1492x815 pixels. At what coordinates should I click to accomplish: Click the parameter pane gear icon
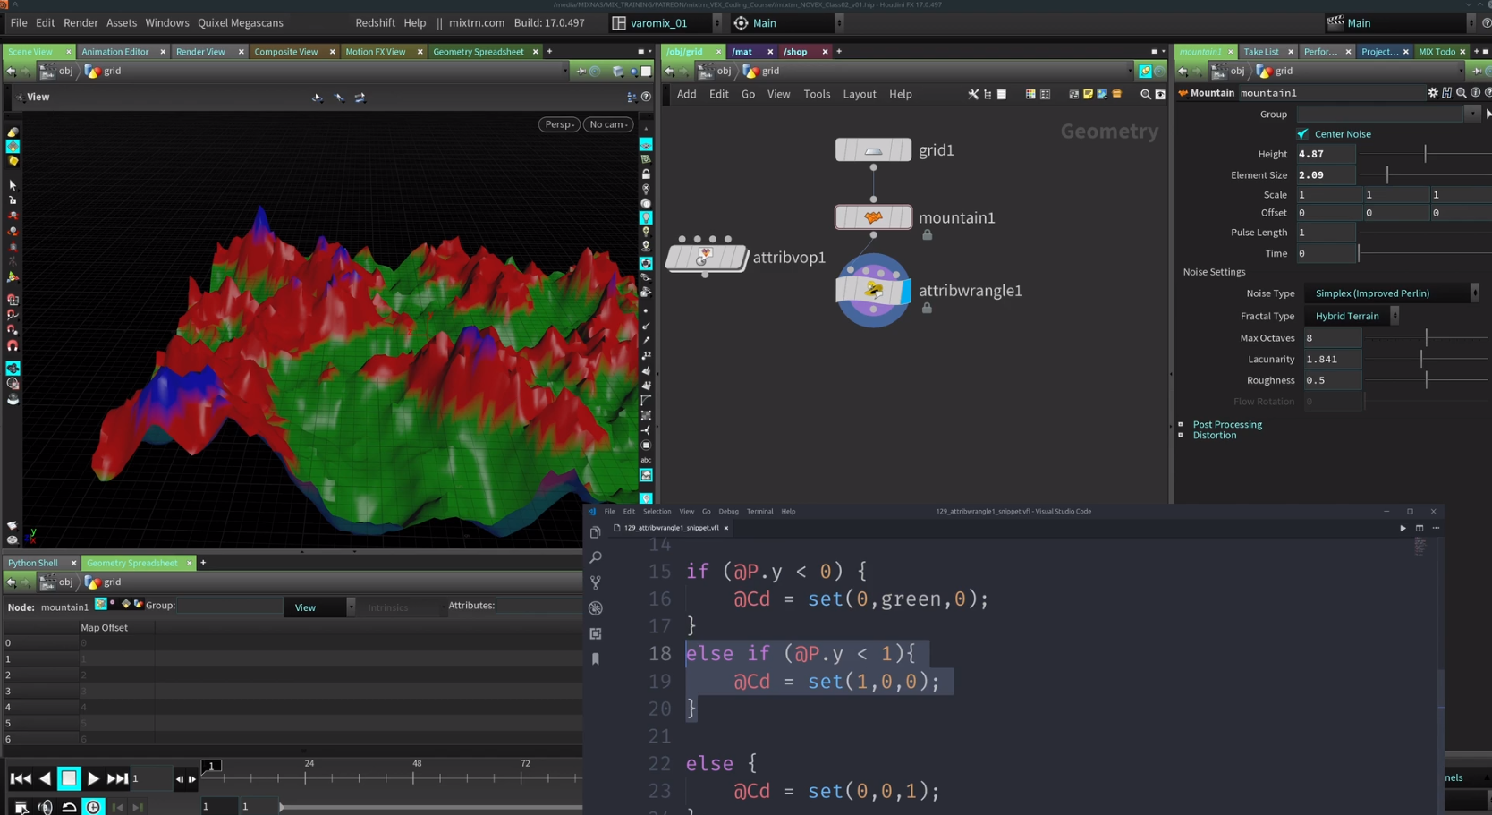pos(1433,93)
